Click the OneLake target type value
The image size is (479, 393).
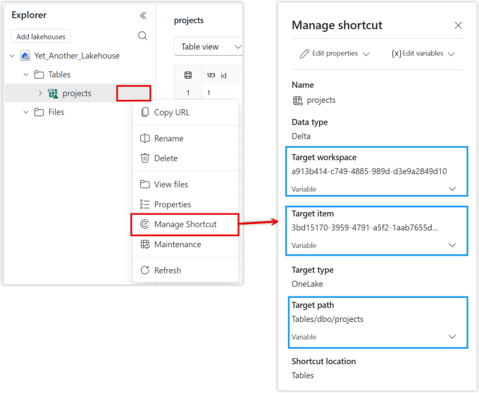click(307, 284)
